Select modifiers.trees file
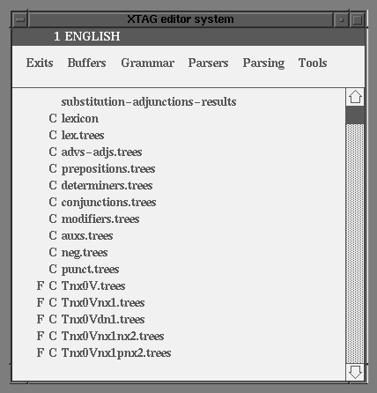Viewport: 377px width, 393px height. pos(100,219)
